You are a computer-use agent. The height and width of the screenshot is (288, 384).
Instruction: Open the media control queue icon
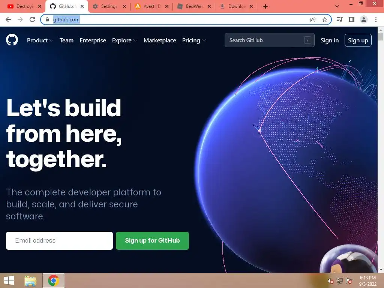339,19
